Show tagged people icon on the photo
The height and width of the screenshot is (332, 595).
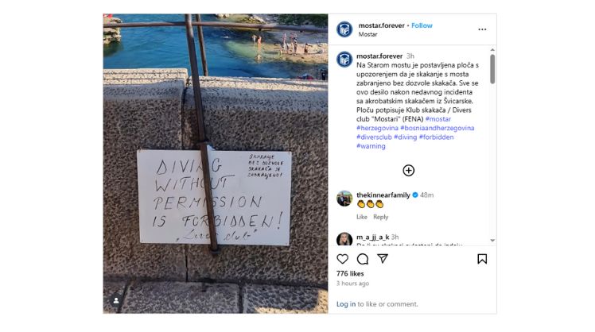pos(116,300)
